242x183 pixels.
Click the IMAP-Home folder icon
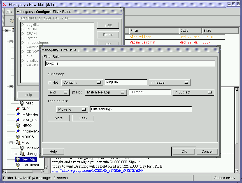click(18, 114)
